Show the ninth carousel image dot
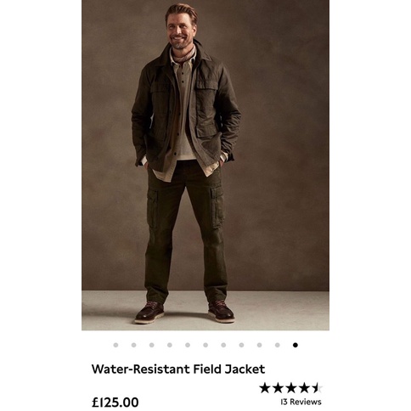The height and width of the screenshot is (411, 411). pos(259,345)
